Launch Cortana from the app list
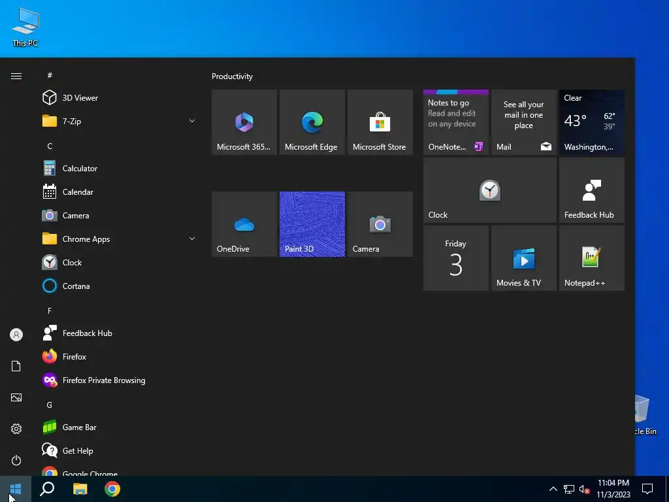Screen dimensions: 669x502 (118, 286)
